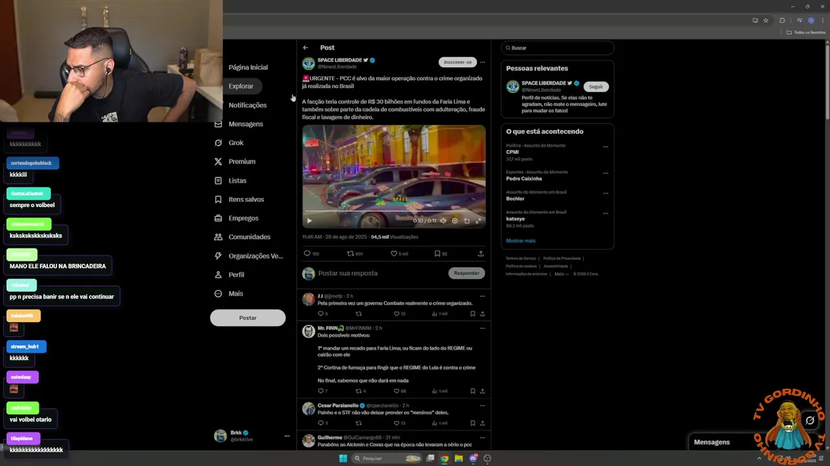Open Todos os favoritos folder

[x=806, y=32]
